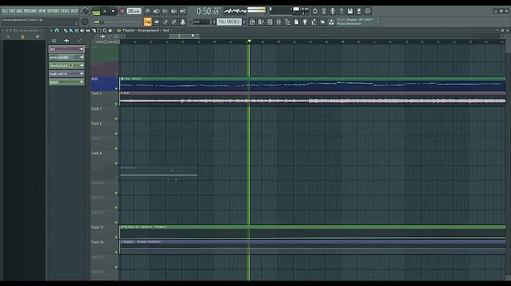Open the OPTIONS menu
This screenshot has width=511, height=286.
pyautogui.click(x=53, y=11)
